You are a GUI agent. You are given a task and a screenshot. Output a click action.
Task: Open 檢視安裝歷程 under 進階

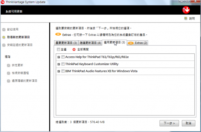[x=20, y=73]
